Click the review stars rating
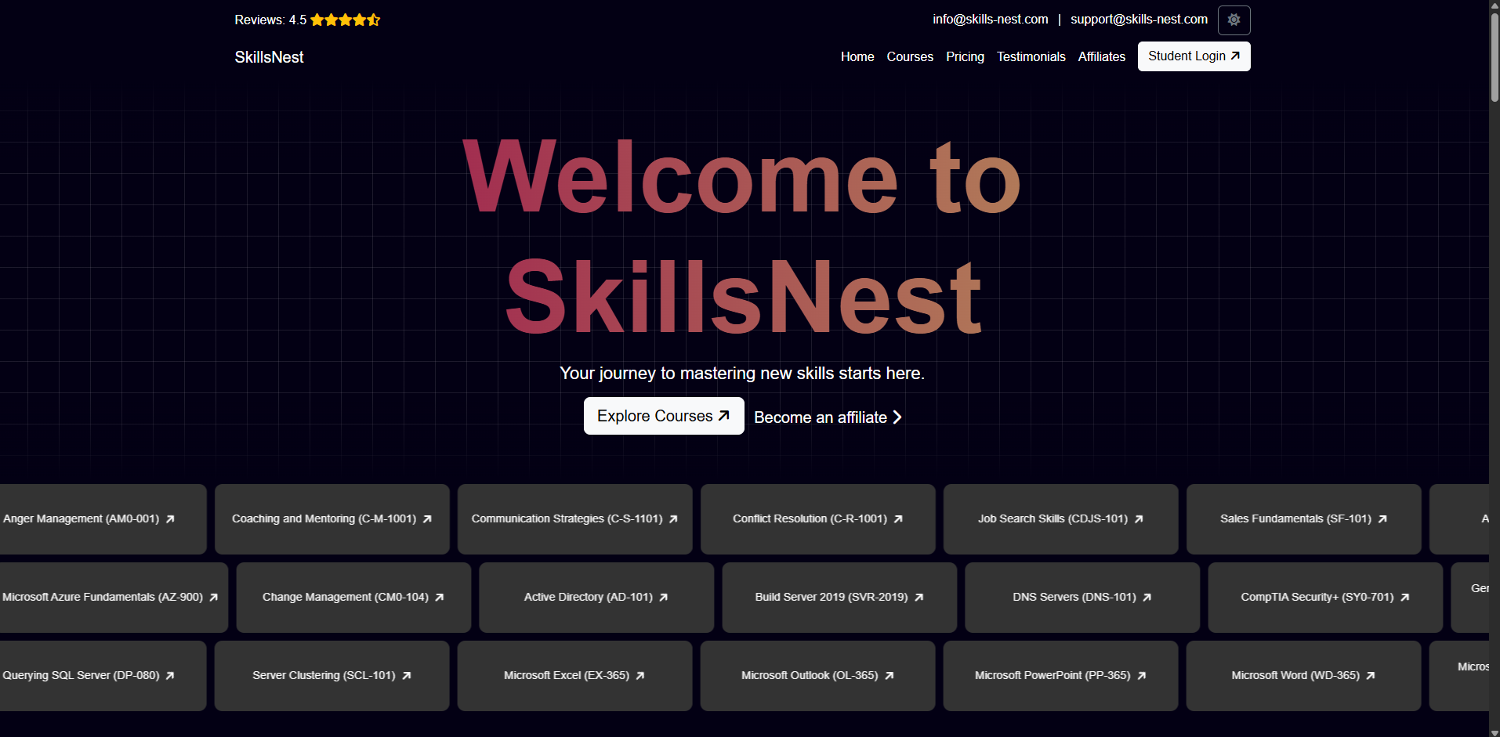Viewport: 1500px width, 737px height. tap(345, 20)
